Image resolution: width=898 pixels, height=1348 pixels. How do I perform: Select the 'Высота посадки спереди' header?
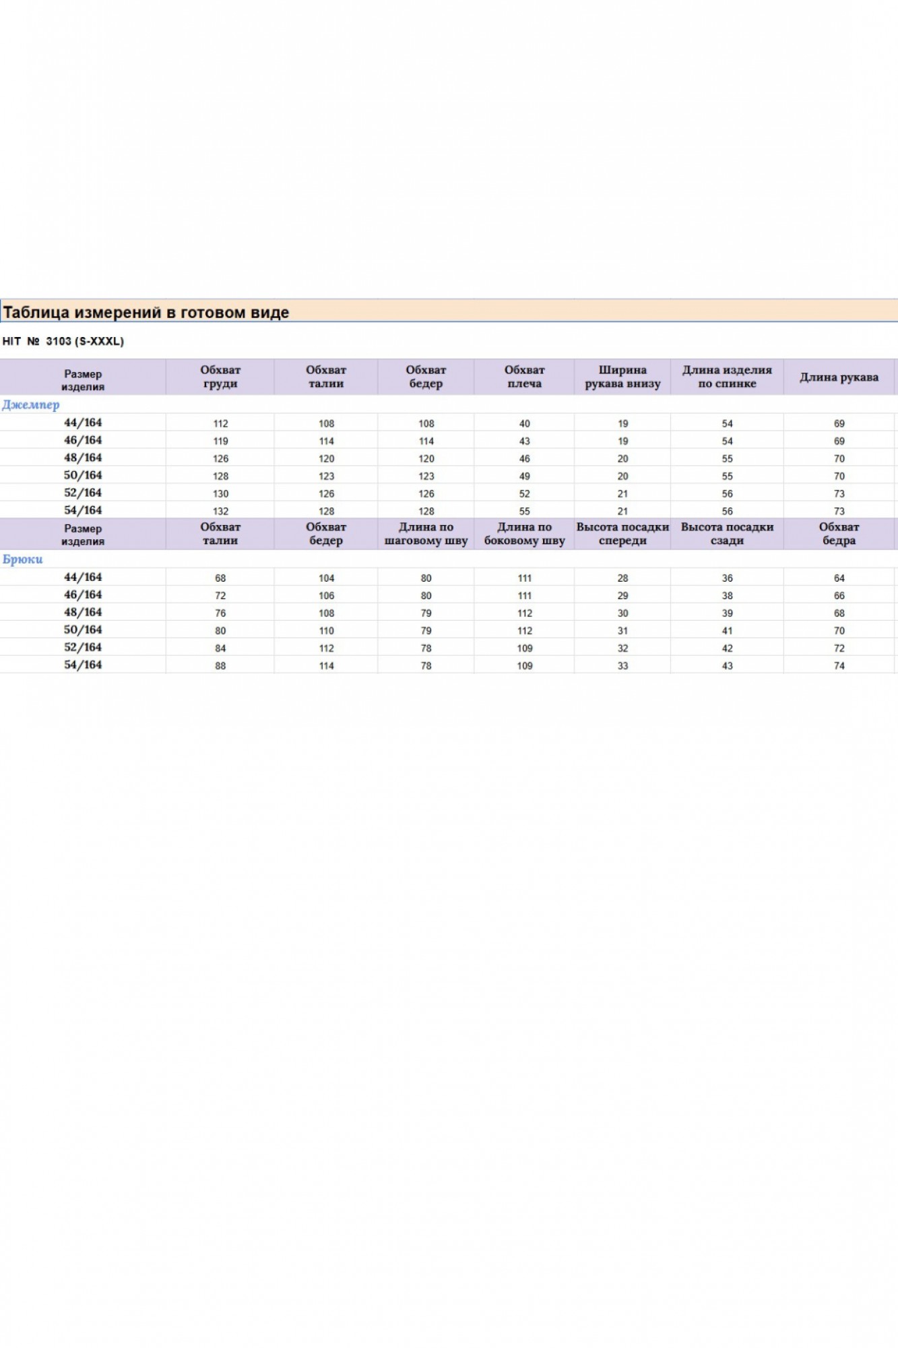point(622,534)
